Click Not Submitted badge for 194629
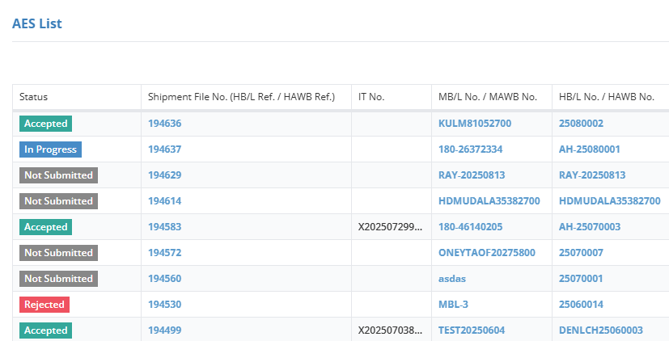 click(x=58, y=175)
